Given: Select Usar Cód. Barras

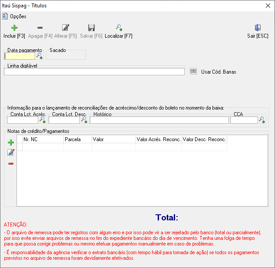Looking at the screenshot, I should pyautogui.click(x=219, y=72).
